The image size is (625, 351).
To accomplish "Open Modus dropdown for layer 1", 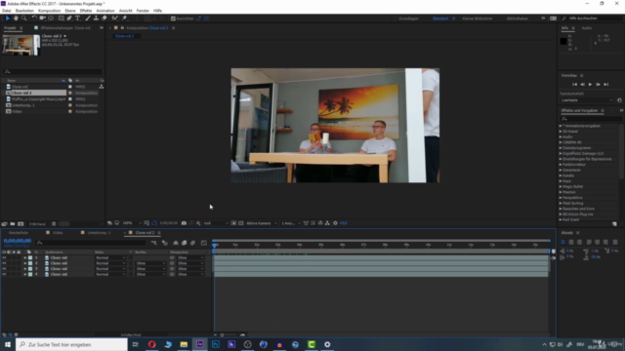I will pos(110,257).
